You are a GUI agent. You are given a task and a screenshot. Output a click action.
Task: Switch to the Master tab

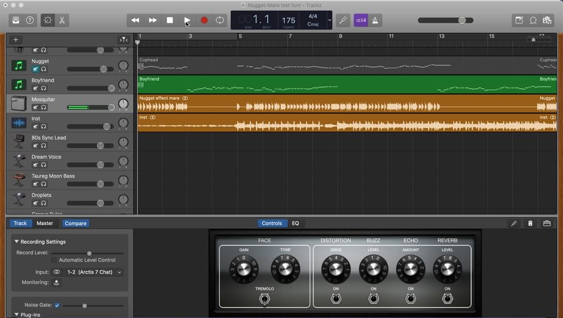[x=44, y=224]
